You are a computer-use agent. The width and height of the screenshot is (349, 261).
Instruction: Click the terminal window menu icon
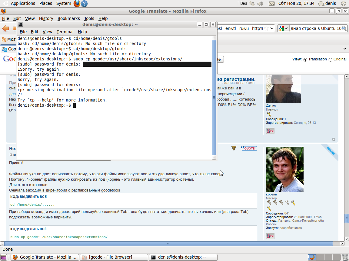[21, 24]
